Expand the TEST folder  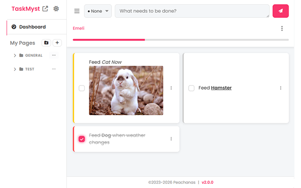[x=15, y=69]
